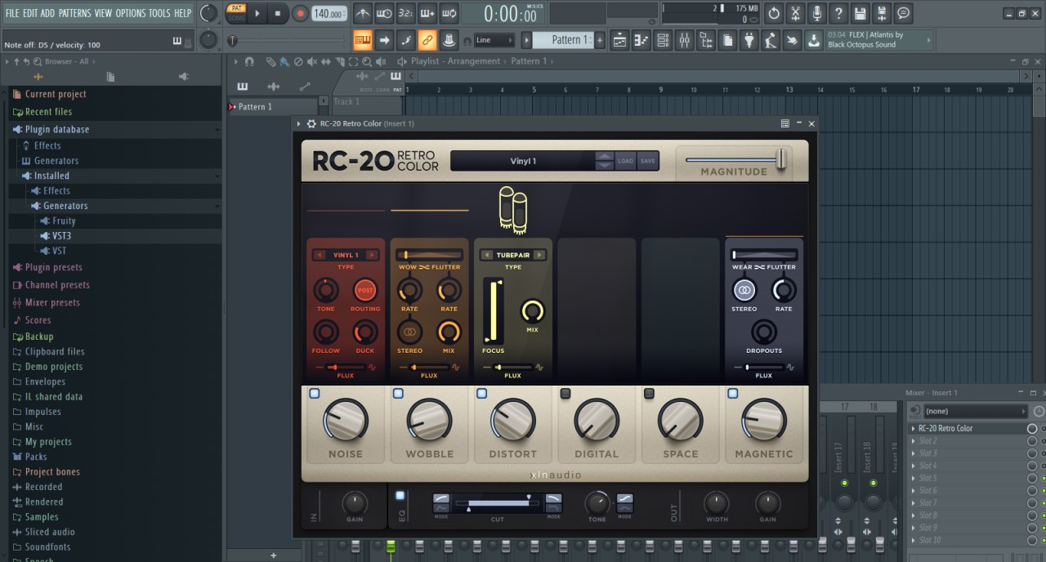1046x562 pixels.
Task: Select next noise type after VINYL 1
Action: coord(373,255)
